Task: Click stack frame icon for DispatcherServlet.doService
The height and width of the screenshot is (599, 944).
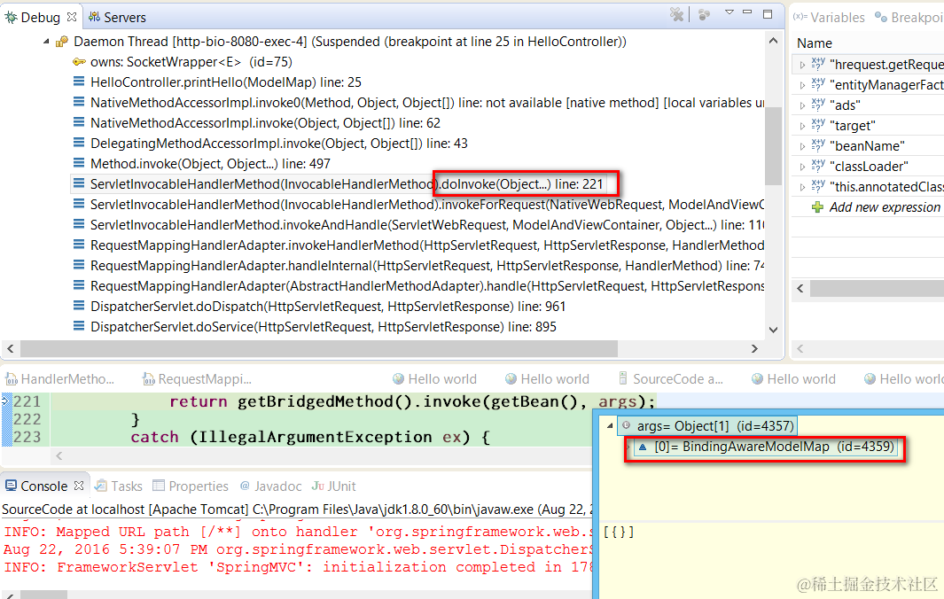Action: pos(78,326)
